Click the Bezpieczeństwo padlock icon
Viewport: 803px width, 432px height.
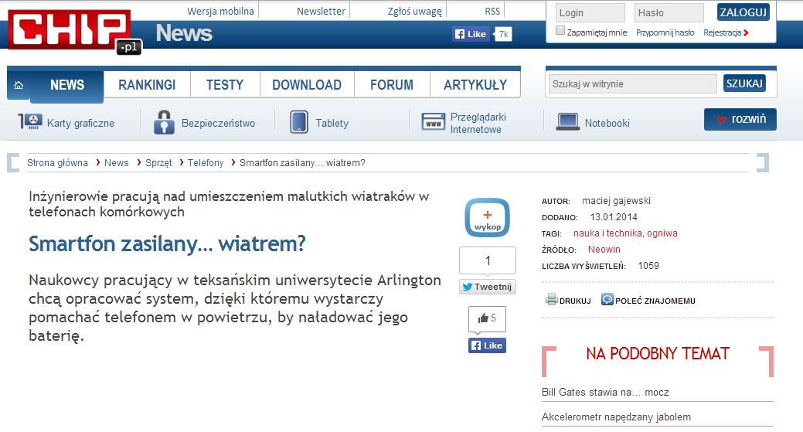(163, 122)
